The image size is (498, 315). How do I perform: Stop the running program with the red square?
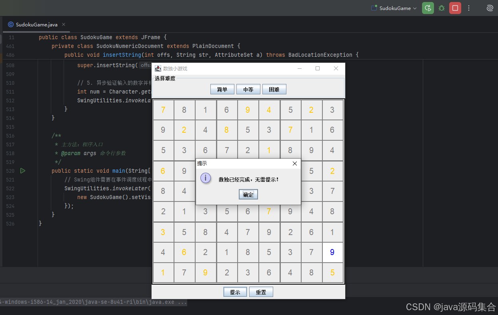click(x=455, y=8)
